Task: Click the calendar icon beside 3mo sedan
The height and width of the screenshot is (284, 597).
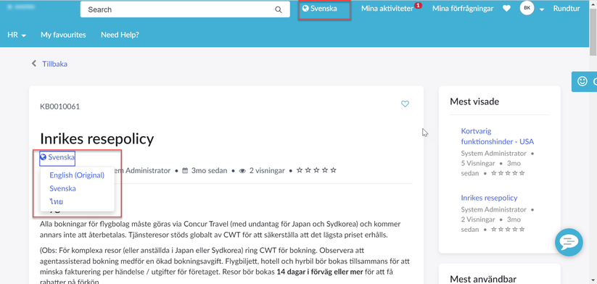Action: click(x=186, y=171)
